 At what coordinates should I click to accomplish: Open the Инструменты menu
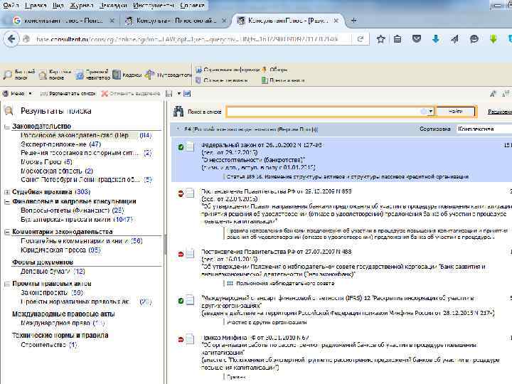point(154,6)
